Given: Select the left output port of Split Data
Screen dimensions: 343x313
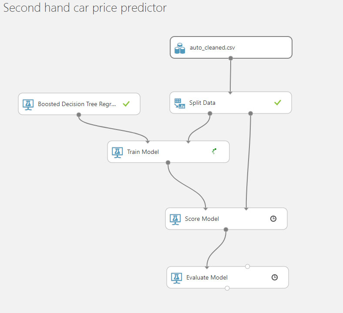Looking at the screenshot, I should click(210, 113).
